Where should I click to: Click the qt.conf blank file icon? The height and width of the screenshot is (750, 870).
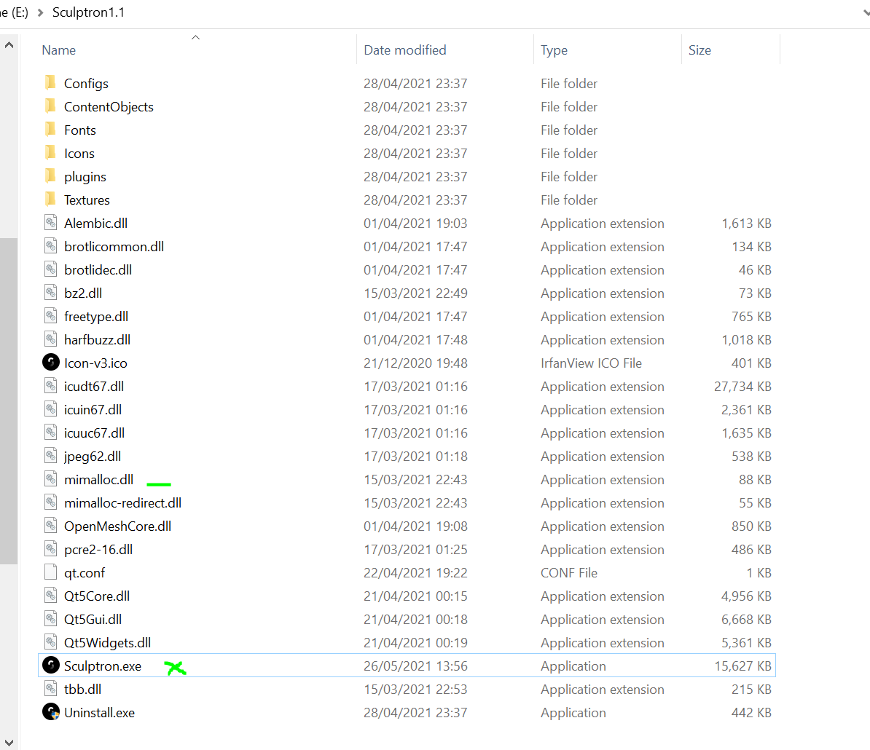(50, 572)
